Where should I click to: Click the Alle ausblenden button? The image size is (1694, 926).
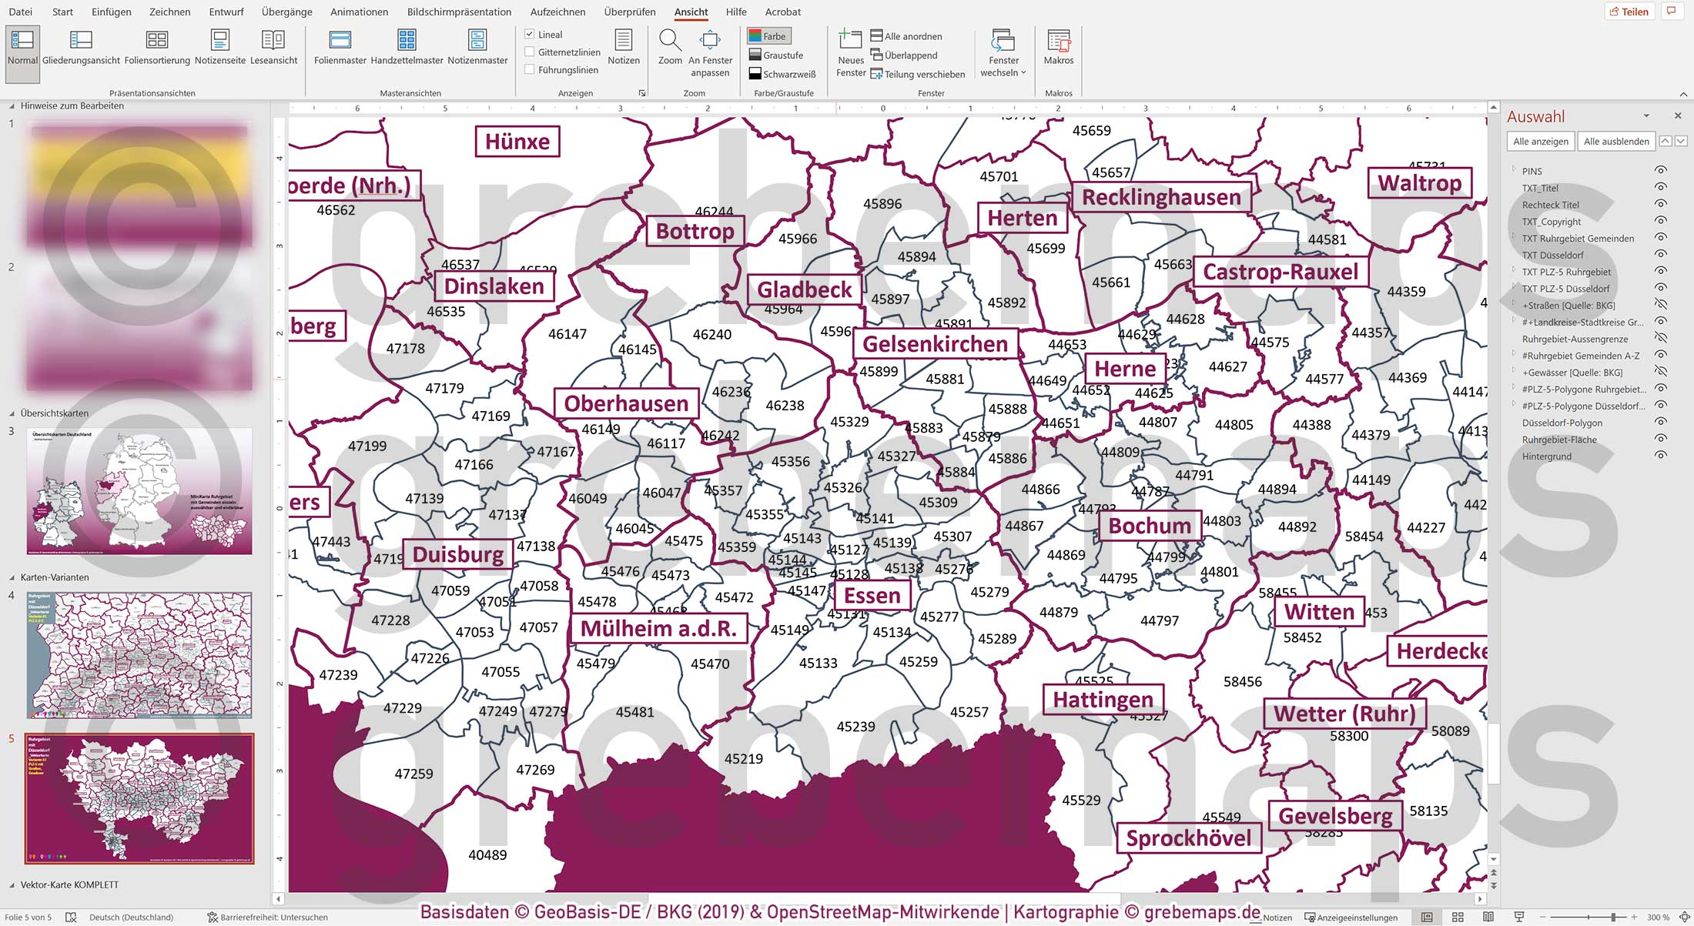1615,141
